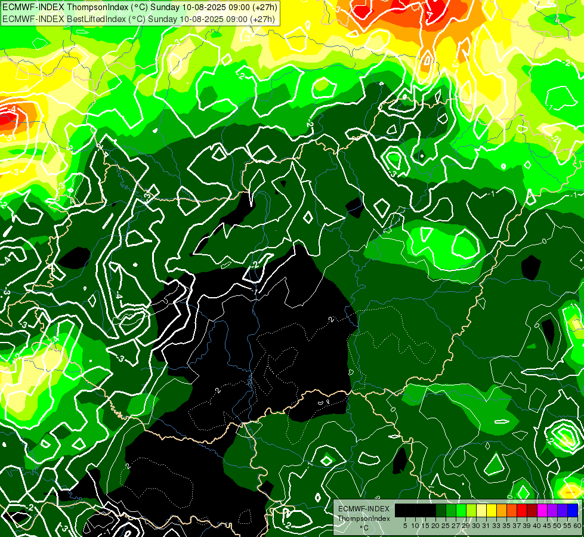Click the legend tick label '39'
This screenshot has width=584, height=537.
[x=527, y=526]
